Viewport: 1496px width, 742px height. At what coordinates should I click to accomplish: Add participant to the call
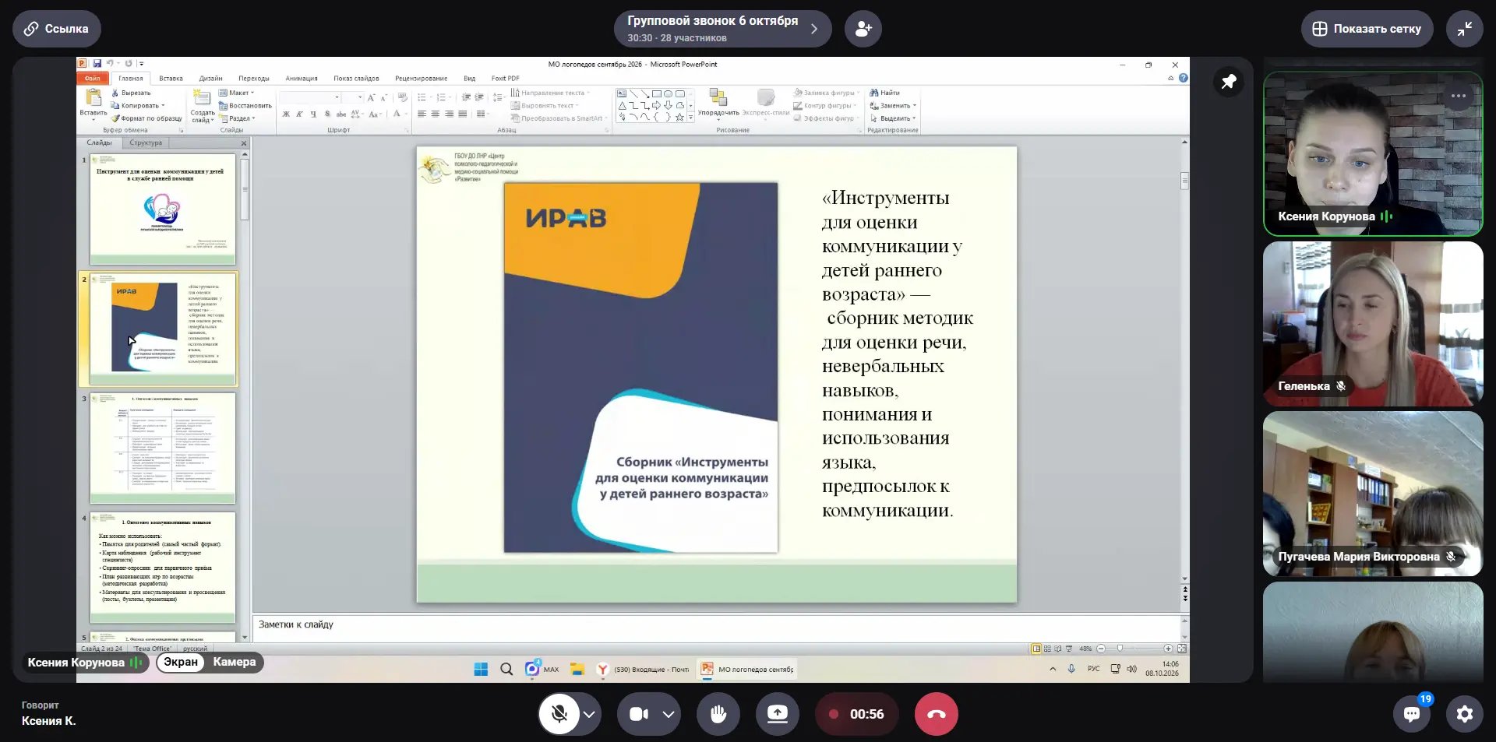(x=863, y=29)
